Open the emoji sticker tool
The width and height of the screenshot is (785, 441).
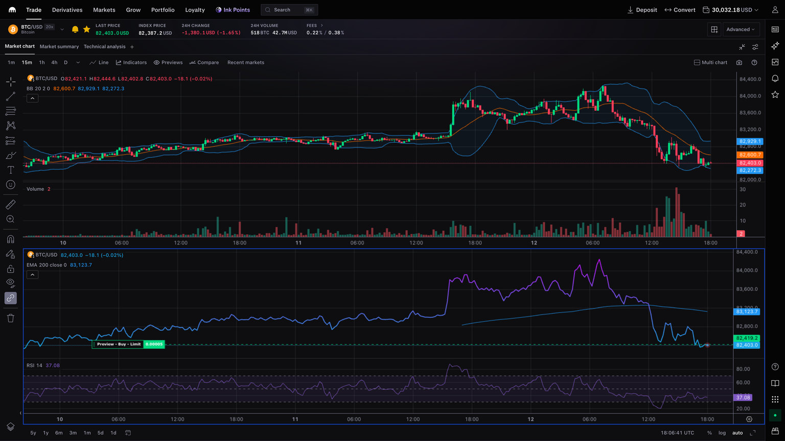click(11, 185)
